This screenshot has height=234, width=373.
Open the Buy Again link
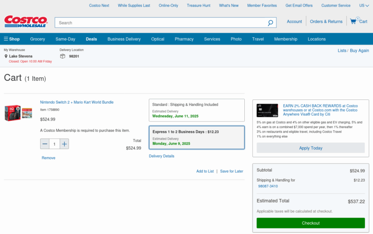(x=359, y=50)
